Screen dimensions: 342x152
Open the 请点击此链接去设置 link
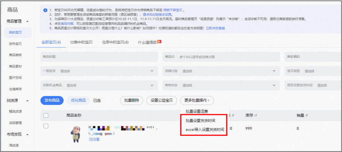coord(157,15)
